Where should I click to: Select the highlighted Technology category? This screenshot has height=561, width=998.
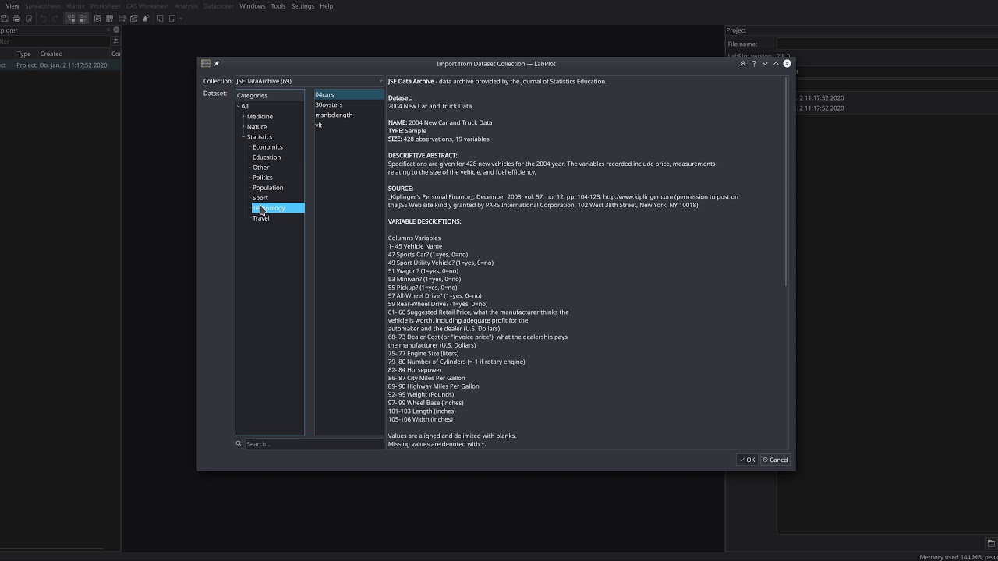(x=278, y=208)
